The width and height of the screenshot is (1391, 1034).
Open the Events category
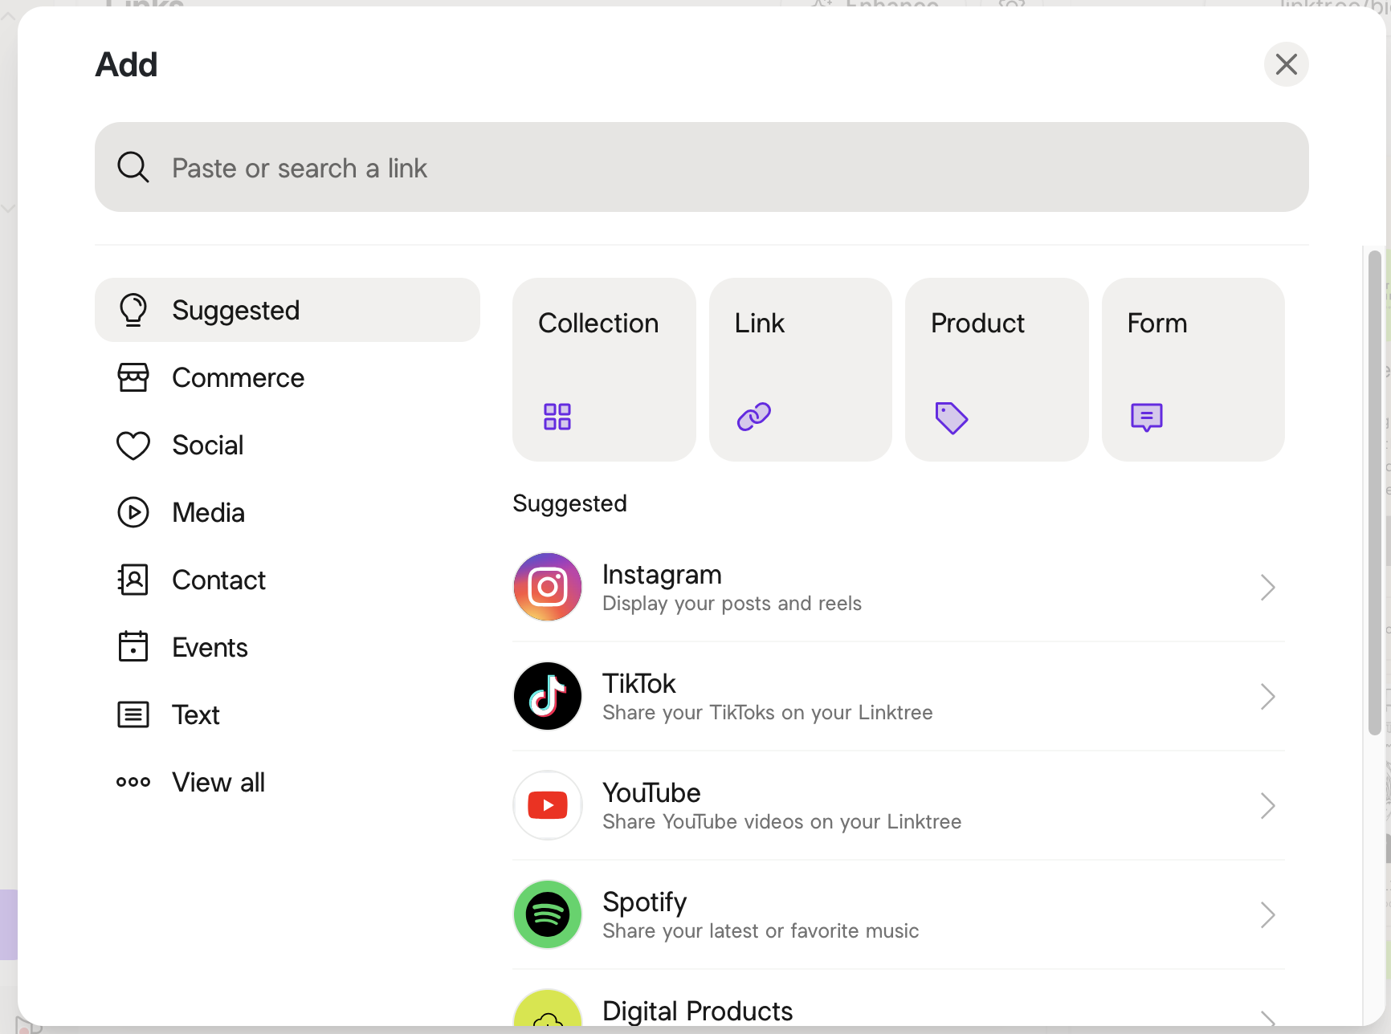tap(210, 648)
